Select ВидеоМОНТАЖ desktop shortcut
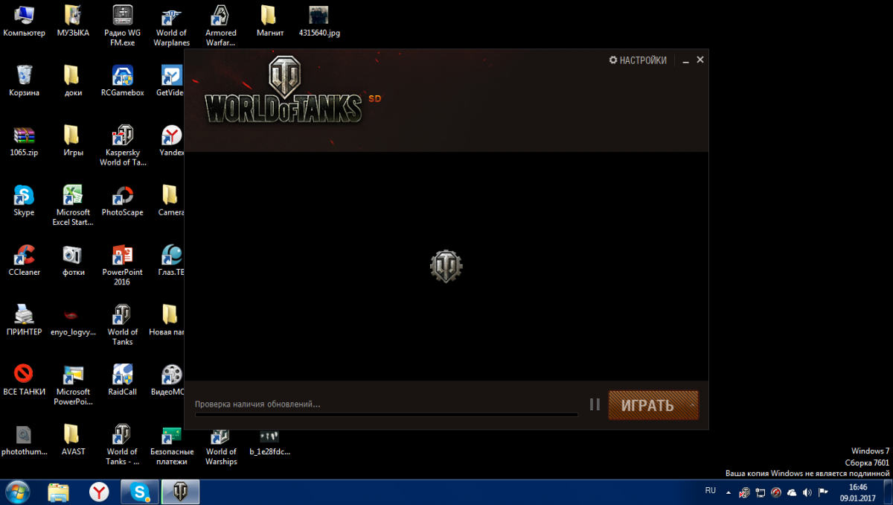This screenshot has height=505, width=893. pyautogui.click(x=169, y=380)
